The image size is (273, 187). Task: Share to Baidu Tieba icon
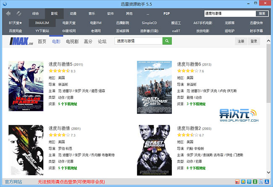point(261,182)
